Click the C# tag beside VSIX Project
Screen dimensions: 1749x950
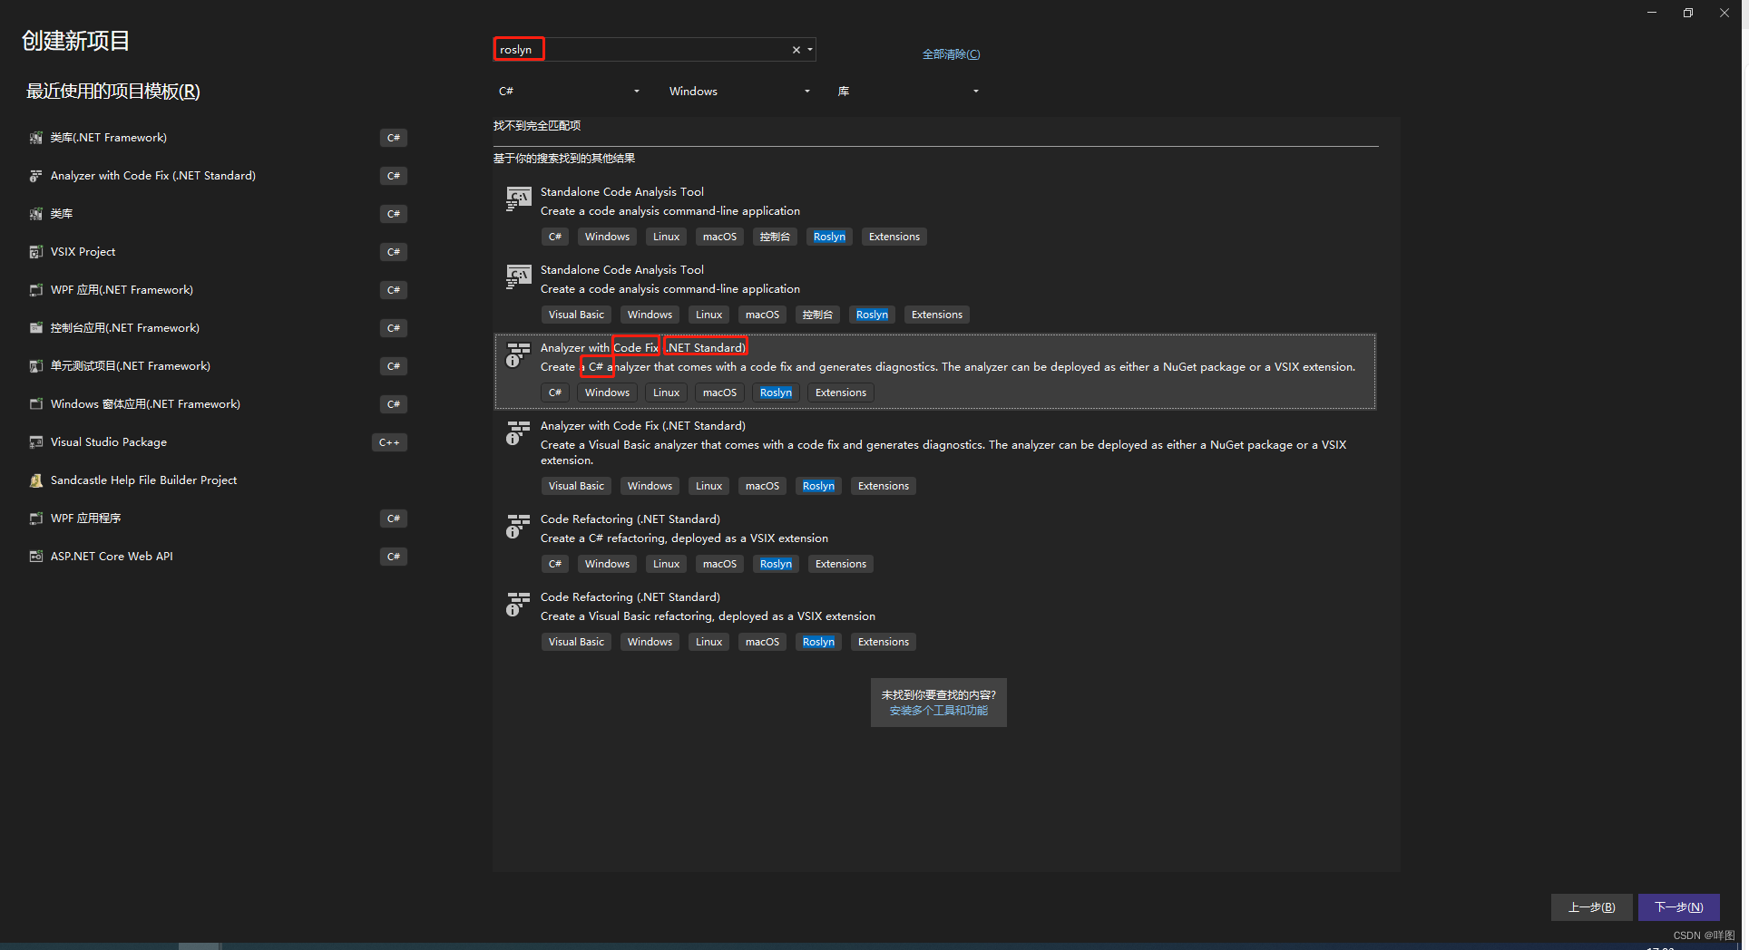pos(394,252)
